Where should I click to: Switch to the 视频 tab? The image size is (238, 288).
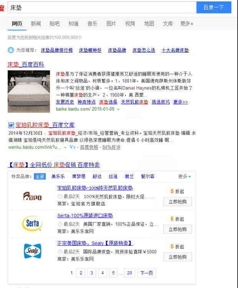[x=130, y=23]
